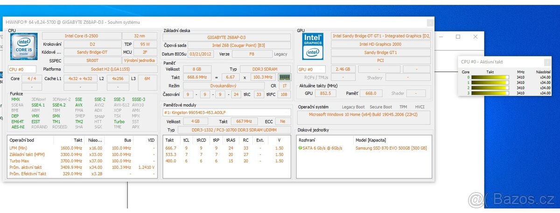
Task: Click the Core 0 clock bar
Action: 490,78
